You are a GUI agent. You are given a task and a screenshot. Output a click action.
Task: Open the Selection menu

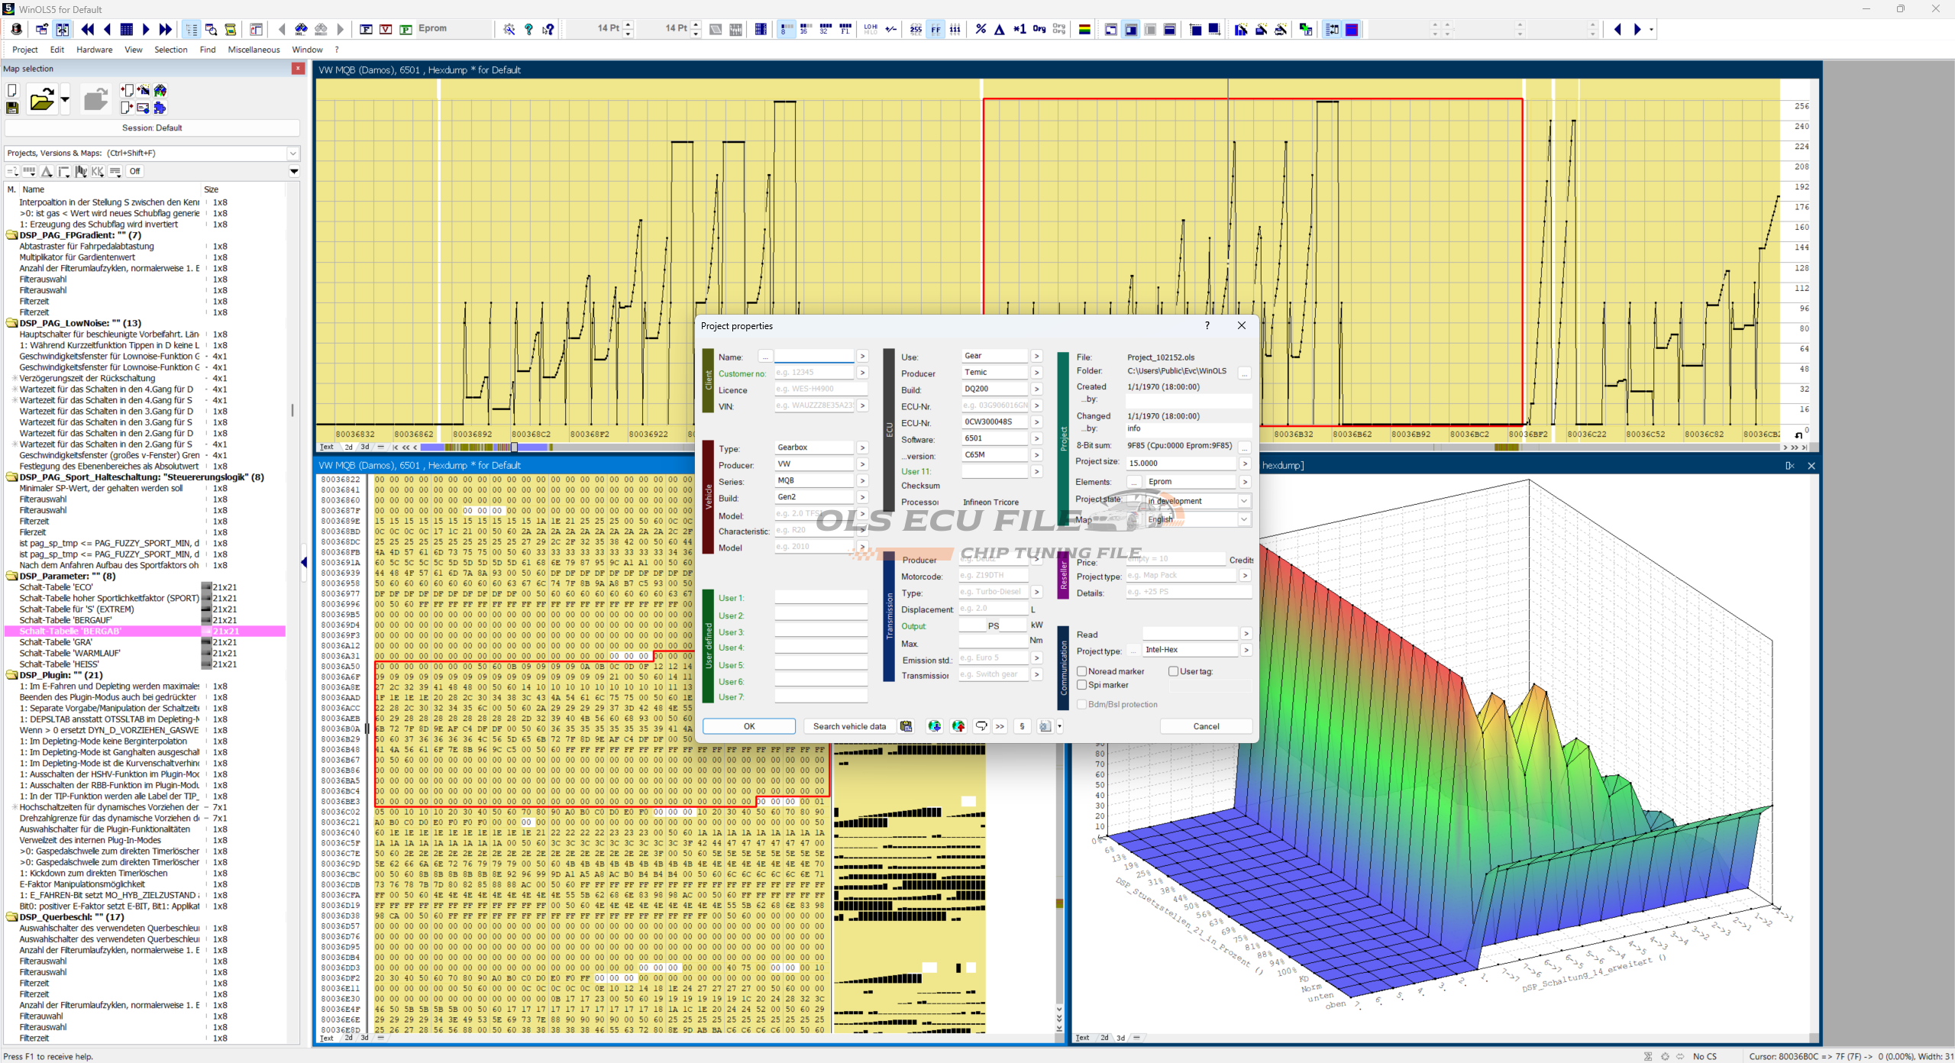(x=171, y=50)
